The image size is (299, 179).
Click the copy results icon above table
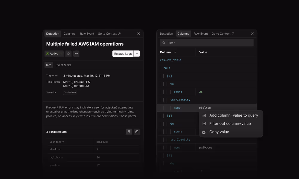click(137, 132)
